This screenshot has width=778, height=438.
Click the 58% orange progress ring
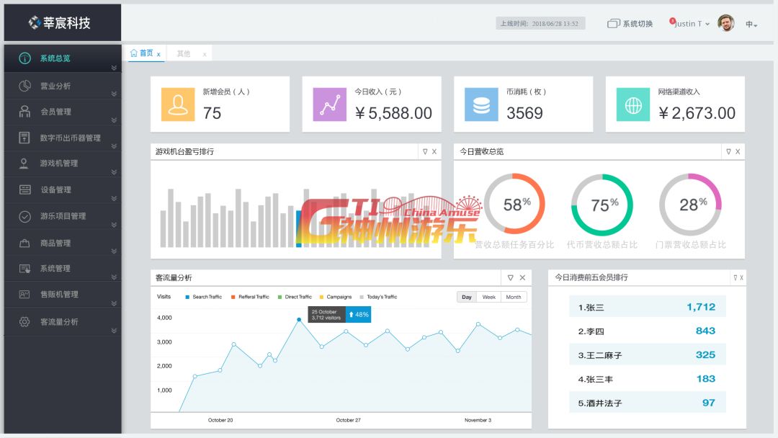point(514,204)
